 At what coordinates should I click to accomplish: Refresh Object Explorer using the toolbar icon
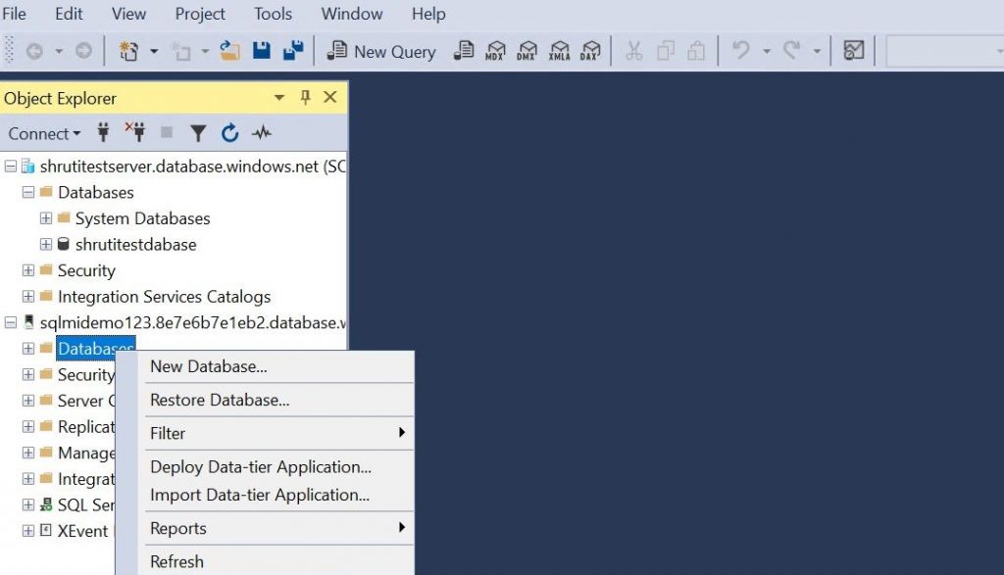(x=230, y=133)
